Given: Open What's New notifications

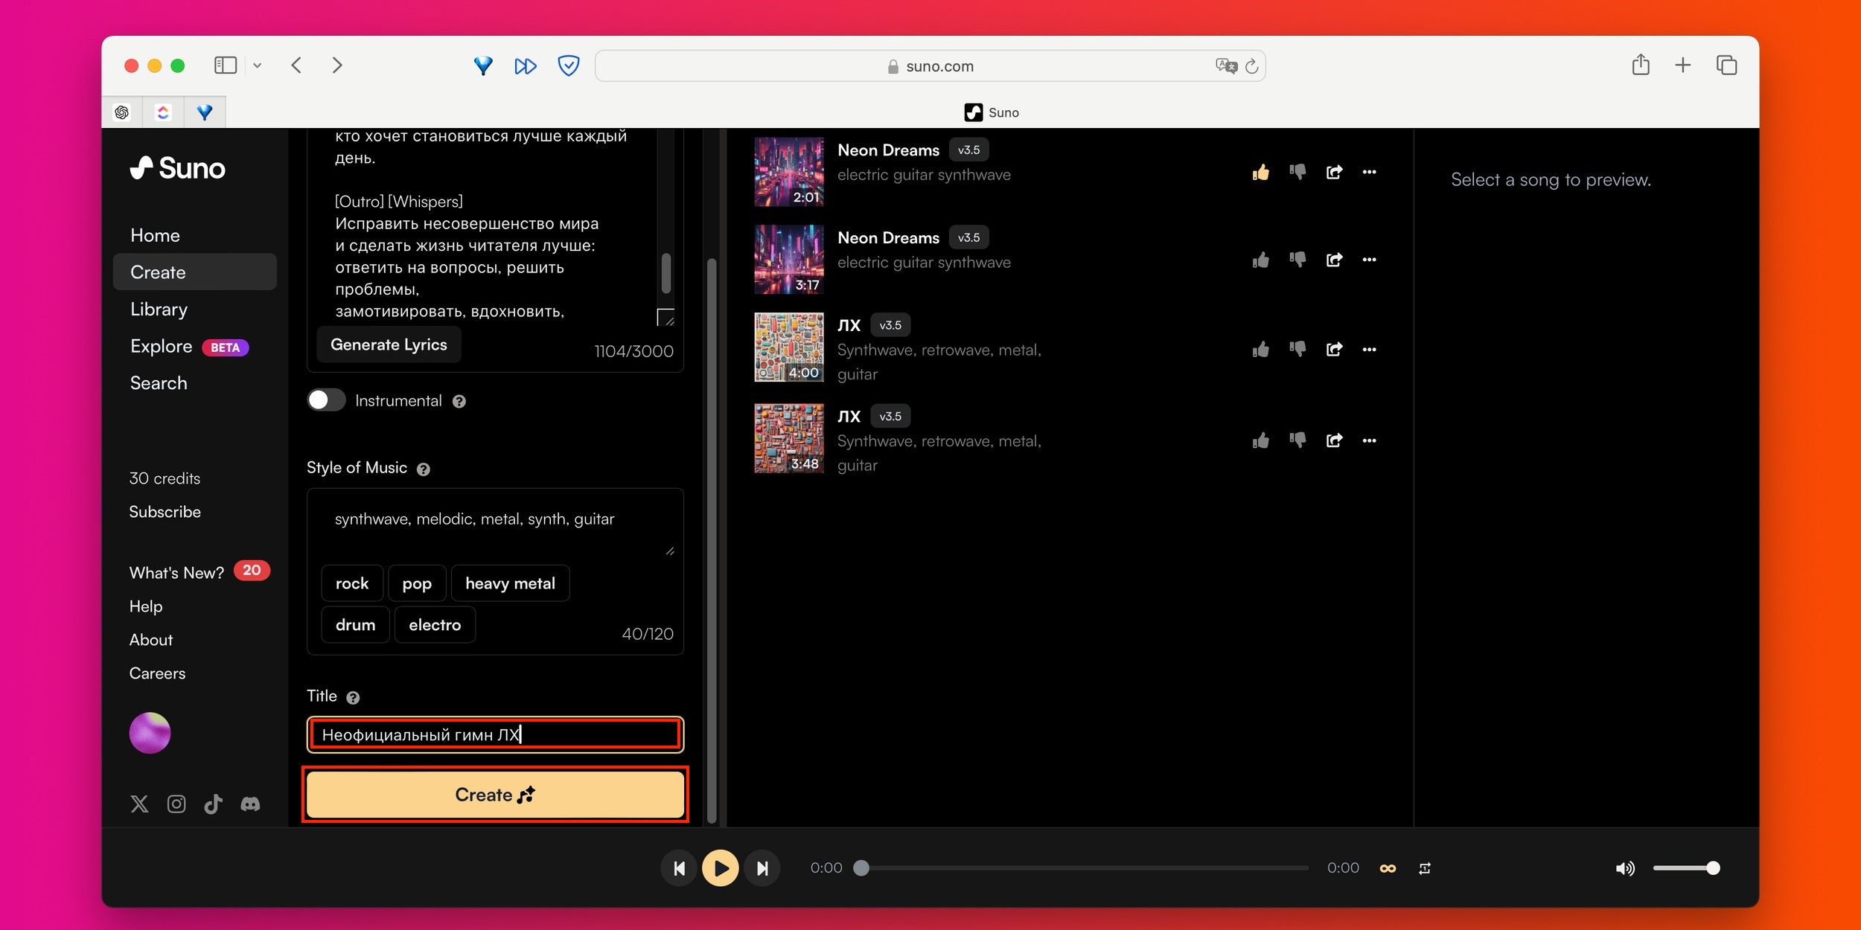Looking at the screenshot, I should click(199, 572).
